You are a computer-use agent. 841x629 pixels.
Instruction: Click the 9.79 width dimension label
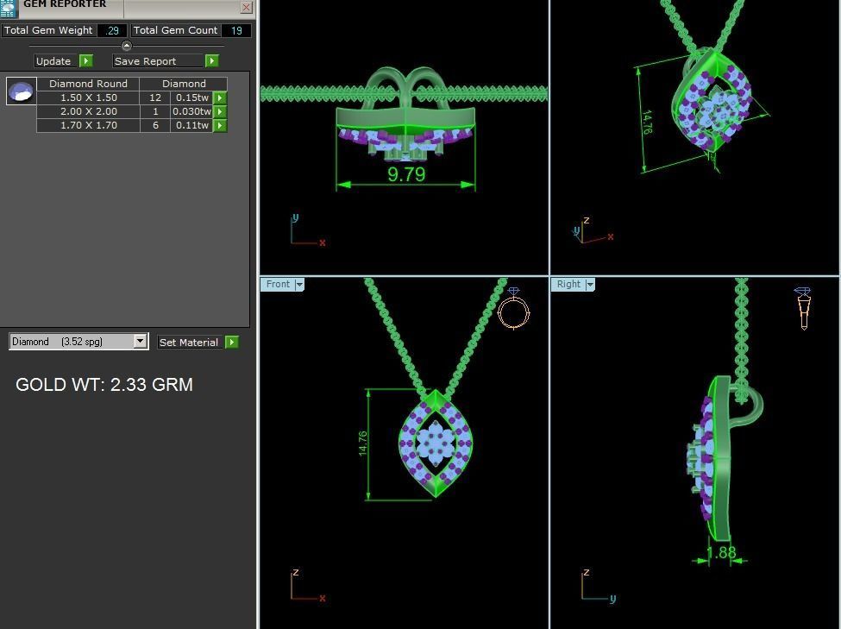[406, 174]
